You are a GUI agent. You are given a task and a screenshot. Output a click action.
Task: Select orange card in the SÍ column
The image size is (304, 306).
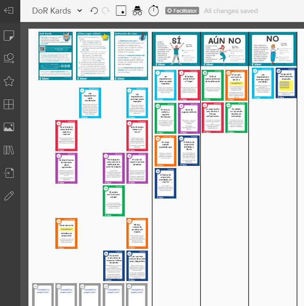[166, 151]
